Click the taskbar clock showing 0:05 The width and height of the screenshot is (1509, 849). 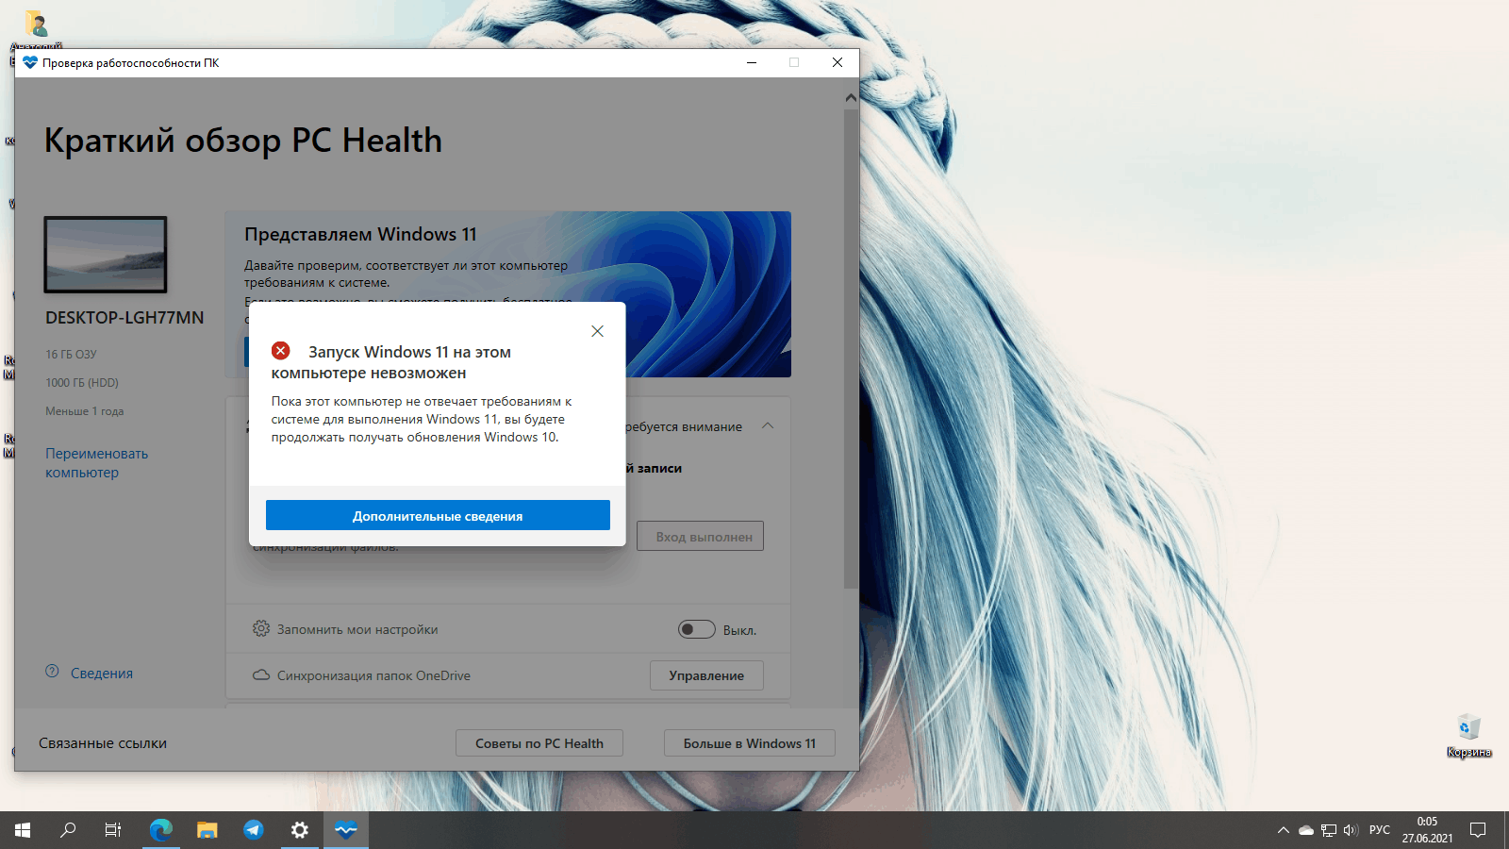click(x=1427, y=830)
